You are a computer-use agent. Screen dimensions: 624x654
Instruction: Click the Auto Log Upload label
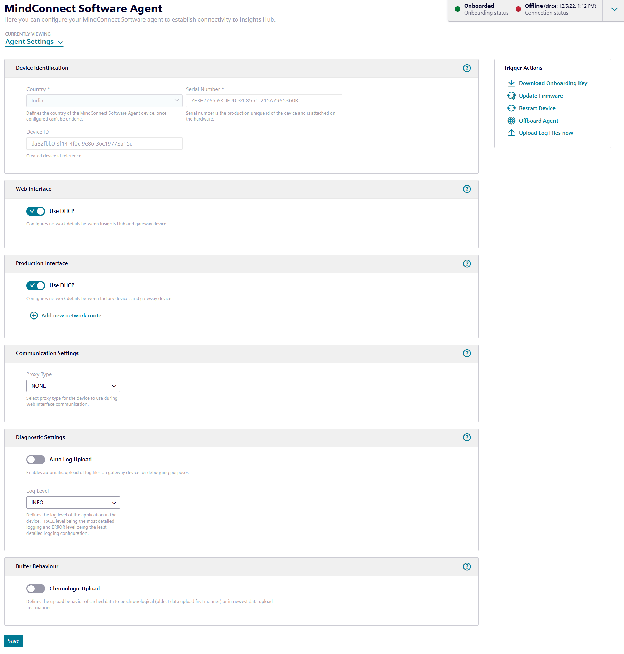[71, 460]
